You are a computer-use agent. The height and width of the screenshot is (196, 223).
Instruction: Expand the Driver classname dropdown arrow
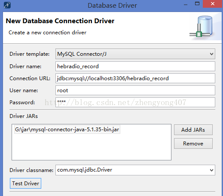(x=211, y=170)
